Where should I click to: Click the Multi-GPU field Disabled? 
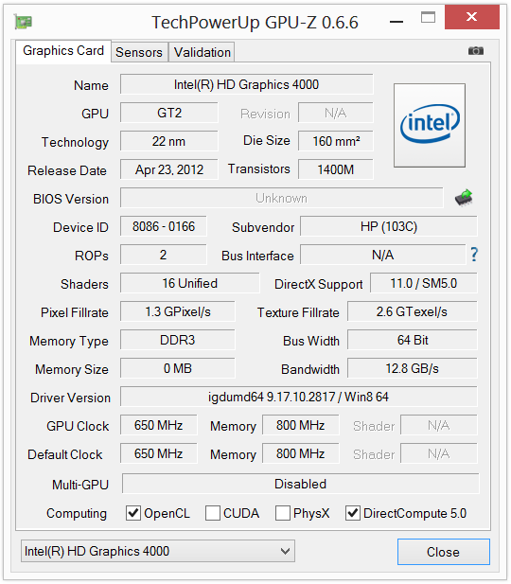[x=301, y=484]
